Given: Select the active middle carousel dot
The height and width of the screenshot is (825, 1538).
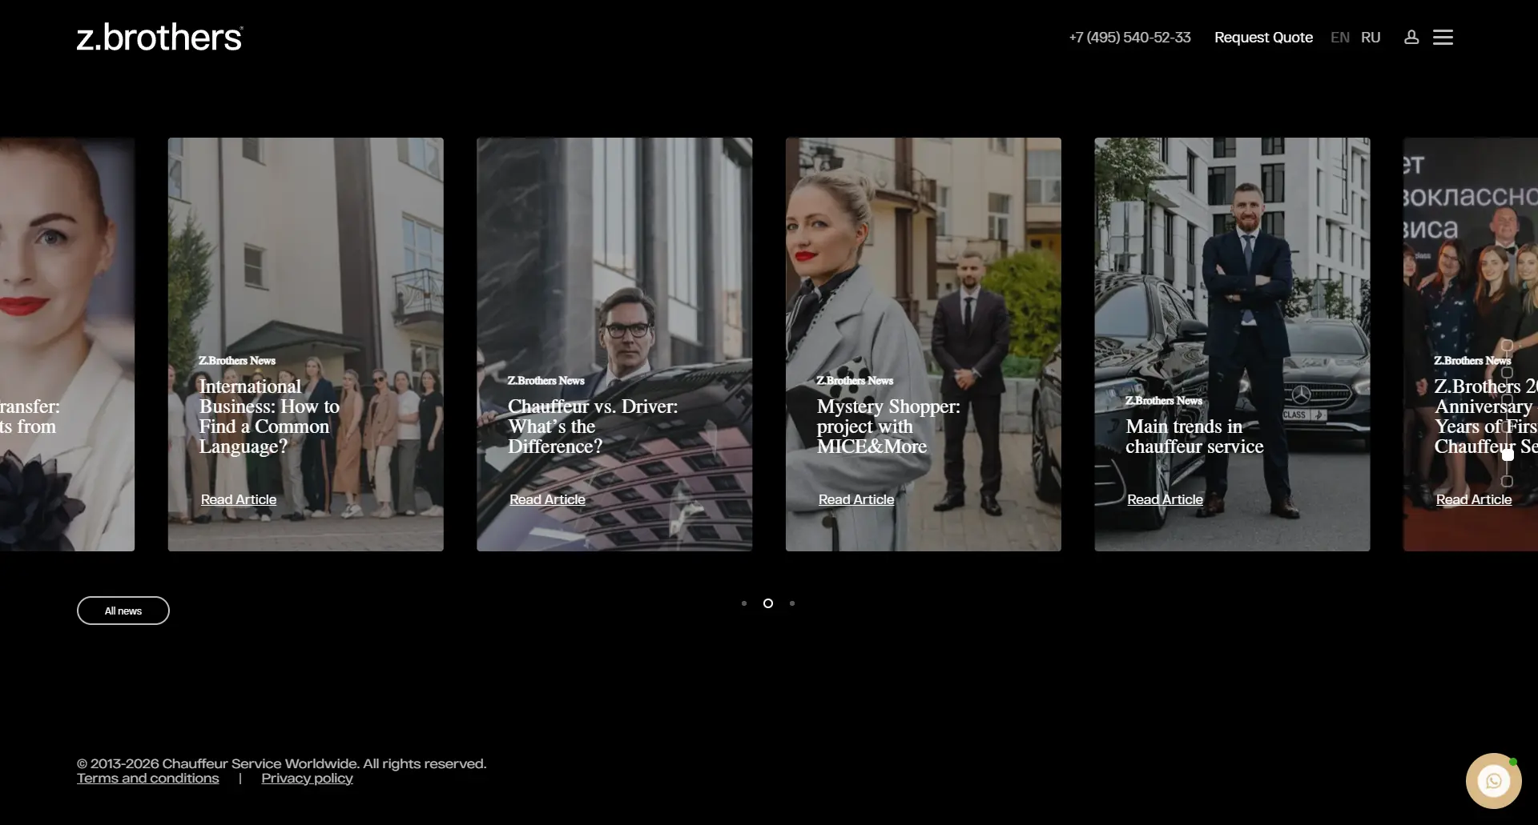Looking at the screenshot, I should pyautogui.click(x=768, y=603).
